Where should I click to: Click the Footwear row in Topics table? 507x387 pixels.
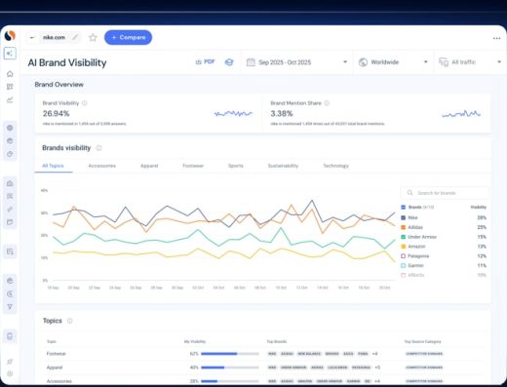262,354
